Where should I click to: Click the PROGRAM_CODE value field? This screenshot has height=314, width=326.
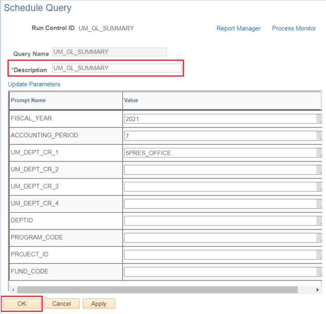pyautogui.click(x=223, y=238)
